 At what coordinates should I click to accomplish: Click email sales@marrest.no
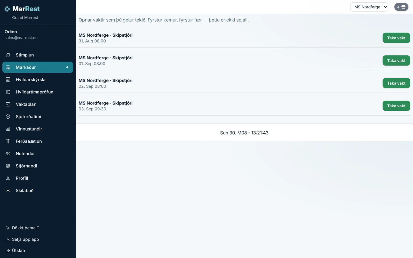click(21, 38)
